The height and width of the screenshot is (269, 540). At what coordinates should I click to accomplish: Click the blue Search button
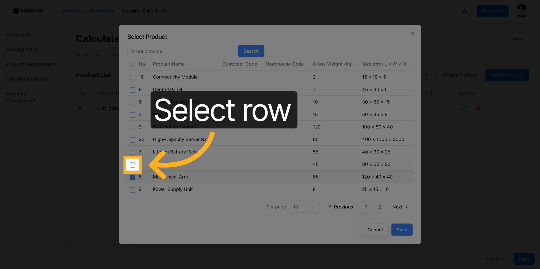coord(251,51)
